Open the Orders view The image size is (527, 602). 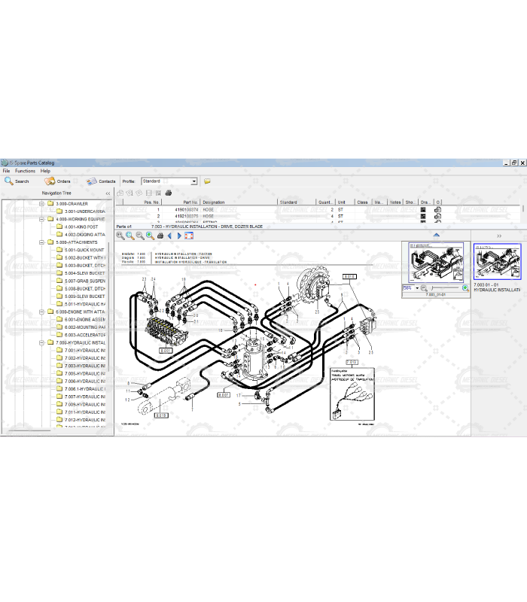coord(58,181)
